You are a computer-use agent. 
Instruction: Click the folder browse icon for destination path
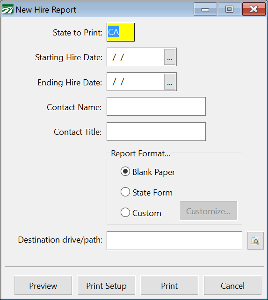tap(255, 241)
